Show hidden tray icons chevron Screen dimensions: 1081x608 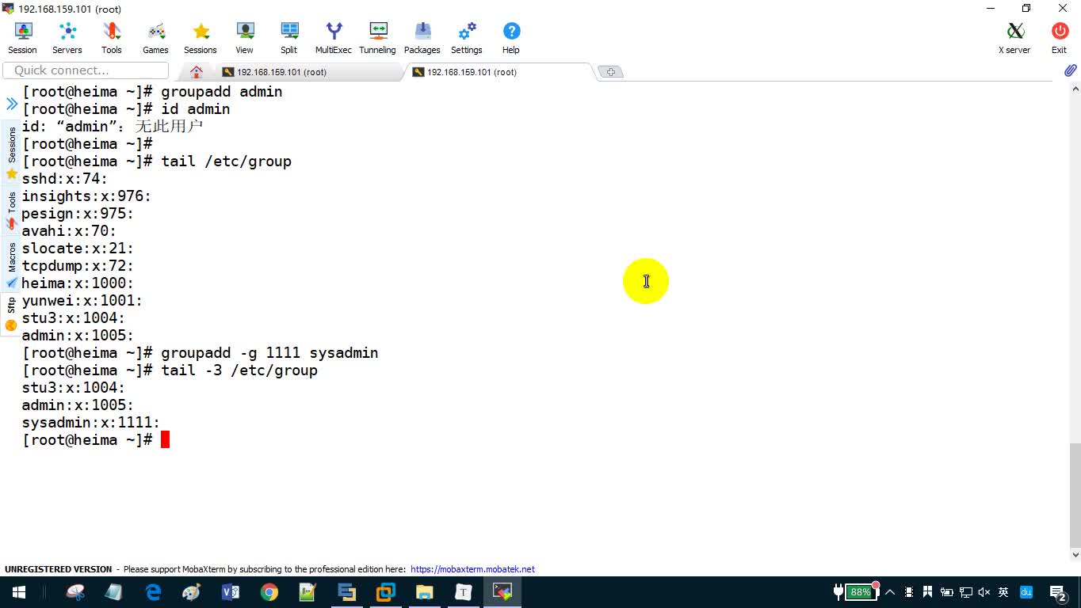click(x=890, y=592)
